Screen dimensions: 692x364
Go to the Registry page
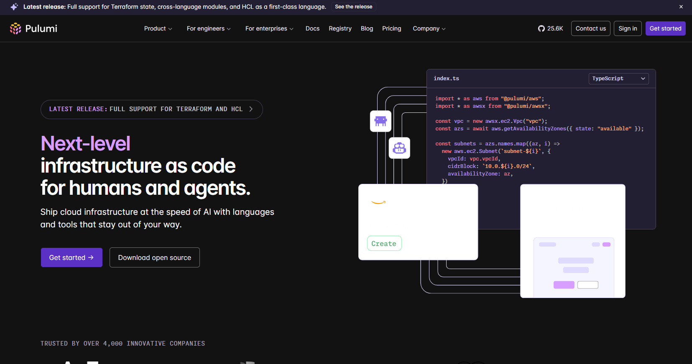click(x=340, y=28)
